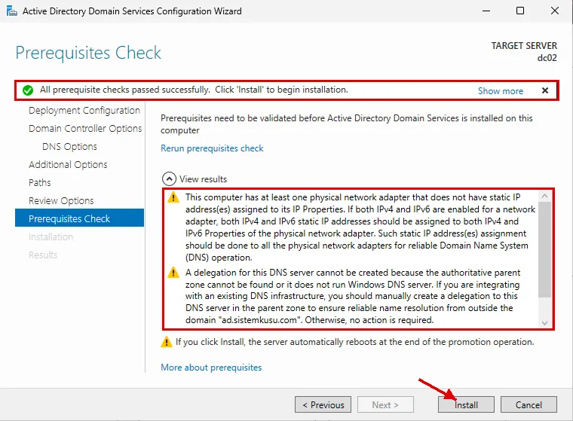
Task: Click the greyed-out Next button
Action: [x=385, y=404]
